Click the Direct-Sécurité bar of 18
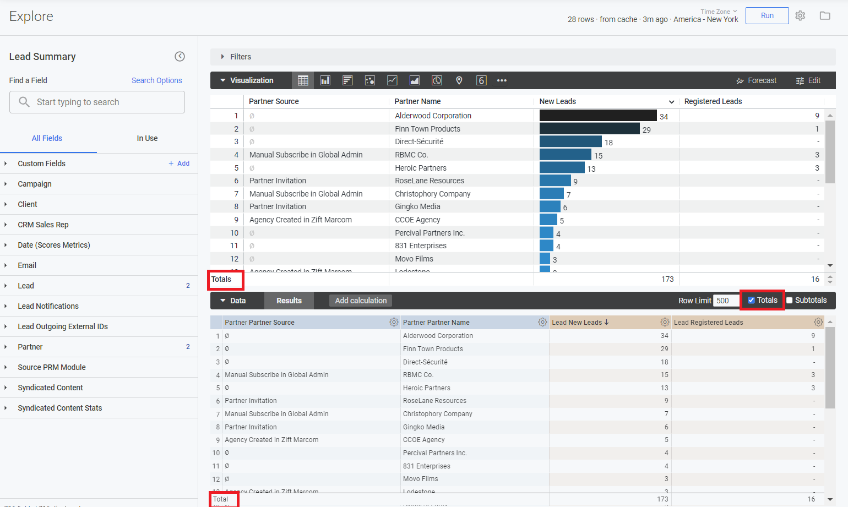 (570, 141)
